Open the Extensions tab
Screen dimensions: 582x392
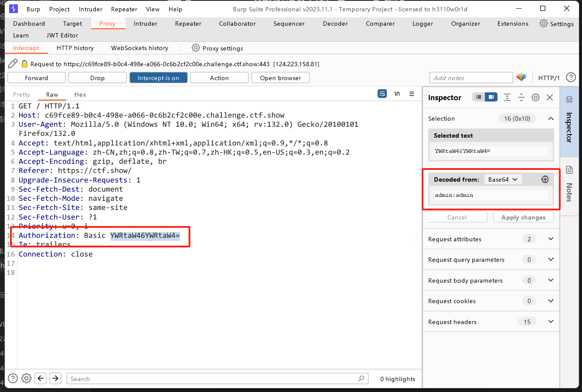[513, 24]
